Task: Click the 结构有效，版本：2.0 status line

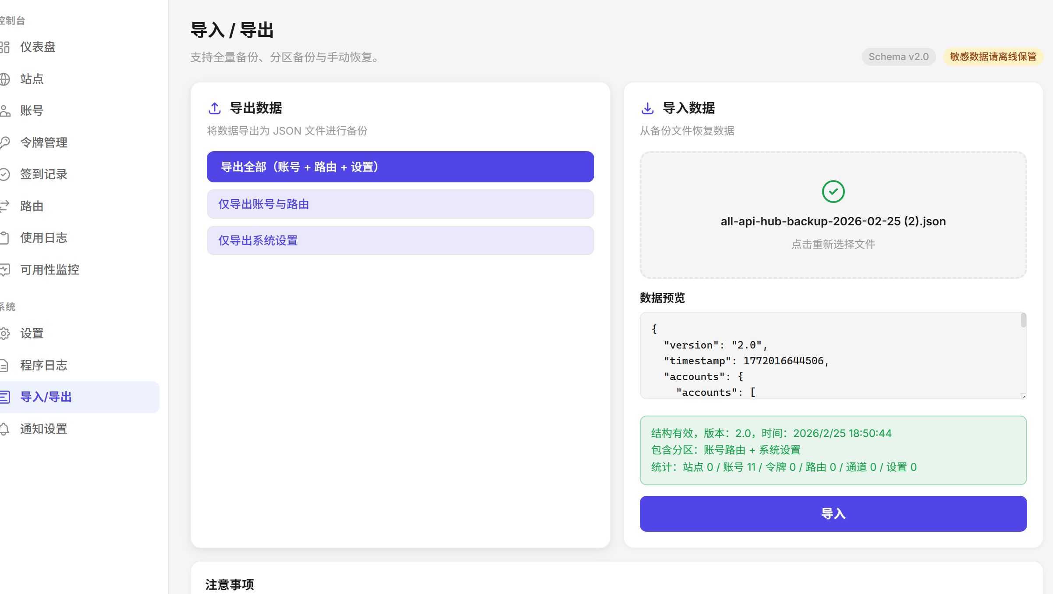Action: (771, 434)
